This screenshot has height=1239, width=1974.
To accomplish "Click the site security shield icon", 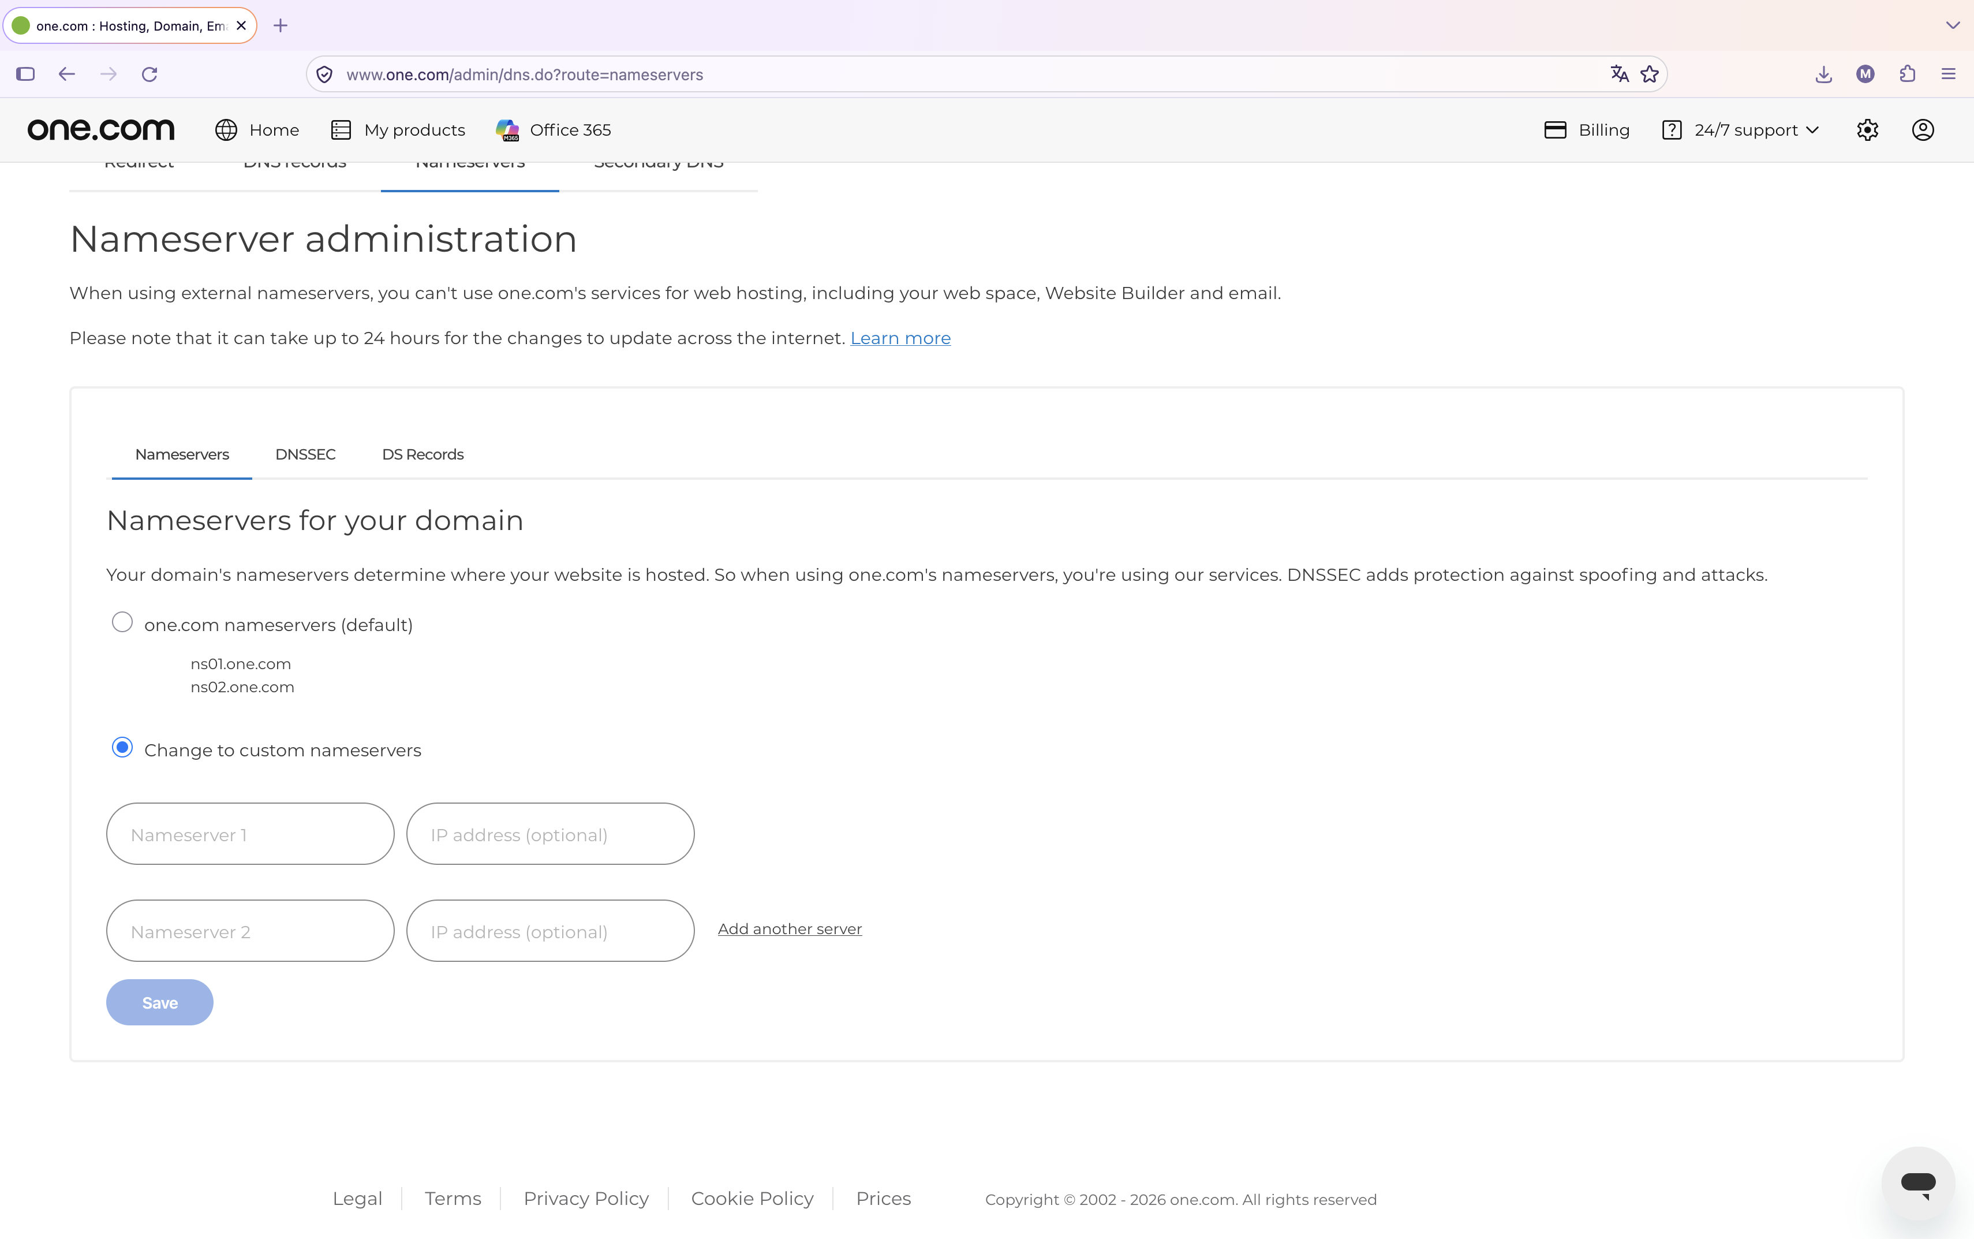I will tap(324, 74).
